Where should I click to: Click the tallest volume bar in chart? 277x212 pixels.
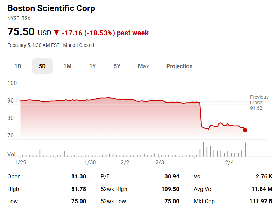click(x=204, y=149)
